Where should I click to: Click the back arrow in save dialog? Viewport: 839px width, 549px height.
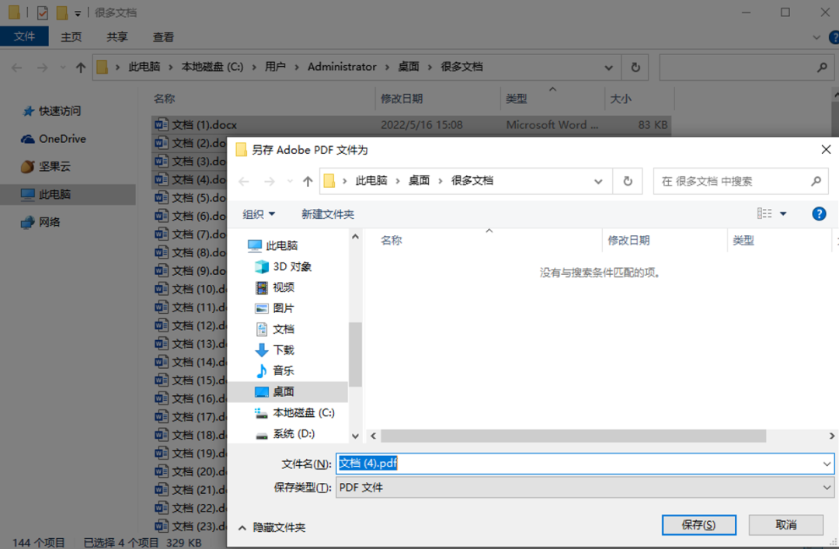(244, 182)
